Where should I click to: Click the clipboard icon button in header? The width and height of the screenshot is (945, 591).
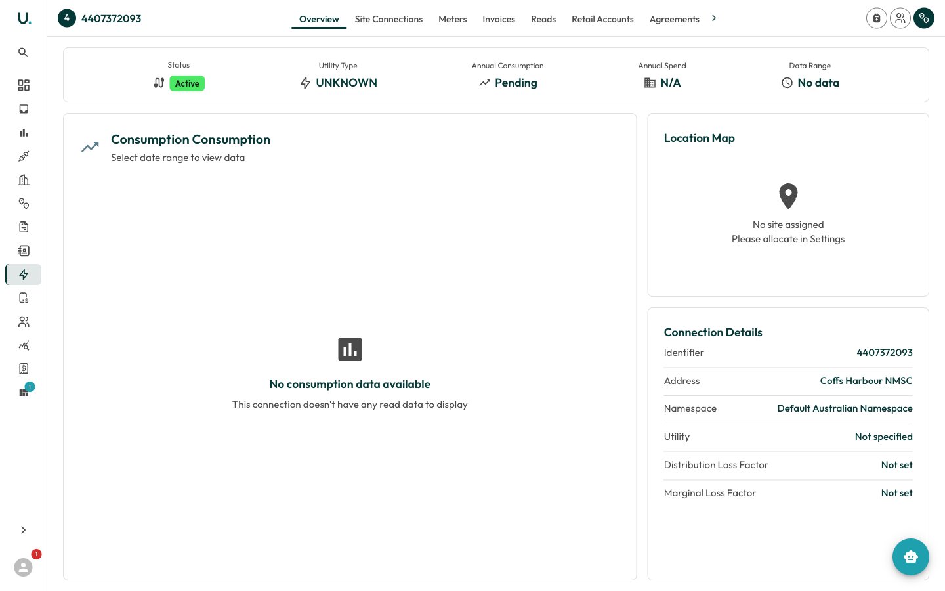(877, 18)
